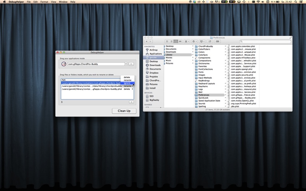Expand the Saved Application State folder arrow

pos(225,100)
